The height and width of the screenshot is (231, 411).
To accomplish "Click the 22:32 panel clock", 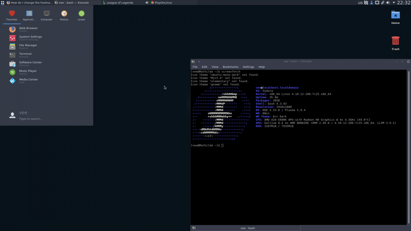I will (x=403, y=3).
